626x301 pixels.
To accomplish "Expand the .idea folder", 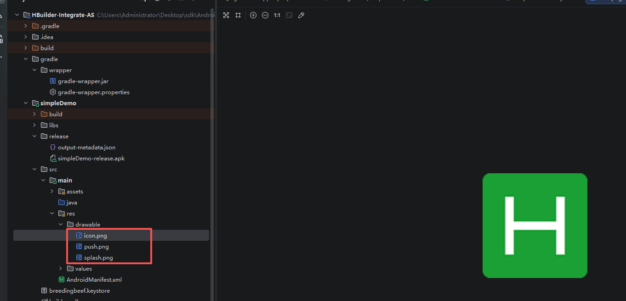I will 26,37.
